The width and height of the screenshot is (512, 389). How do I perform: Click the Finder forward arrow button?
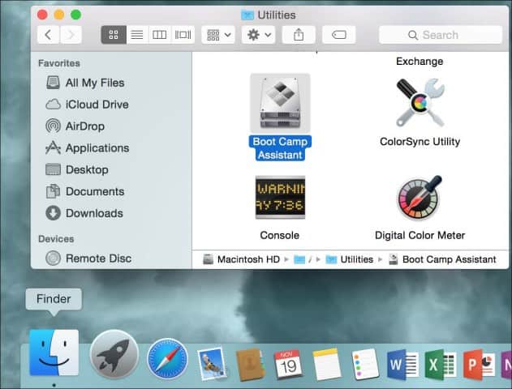(x=71, y=35)
